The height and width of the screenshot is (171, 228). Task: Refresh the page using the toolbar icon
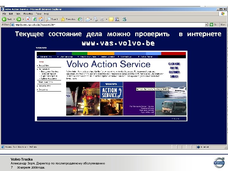coord(35,19)
